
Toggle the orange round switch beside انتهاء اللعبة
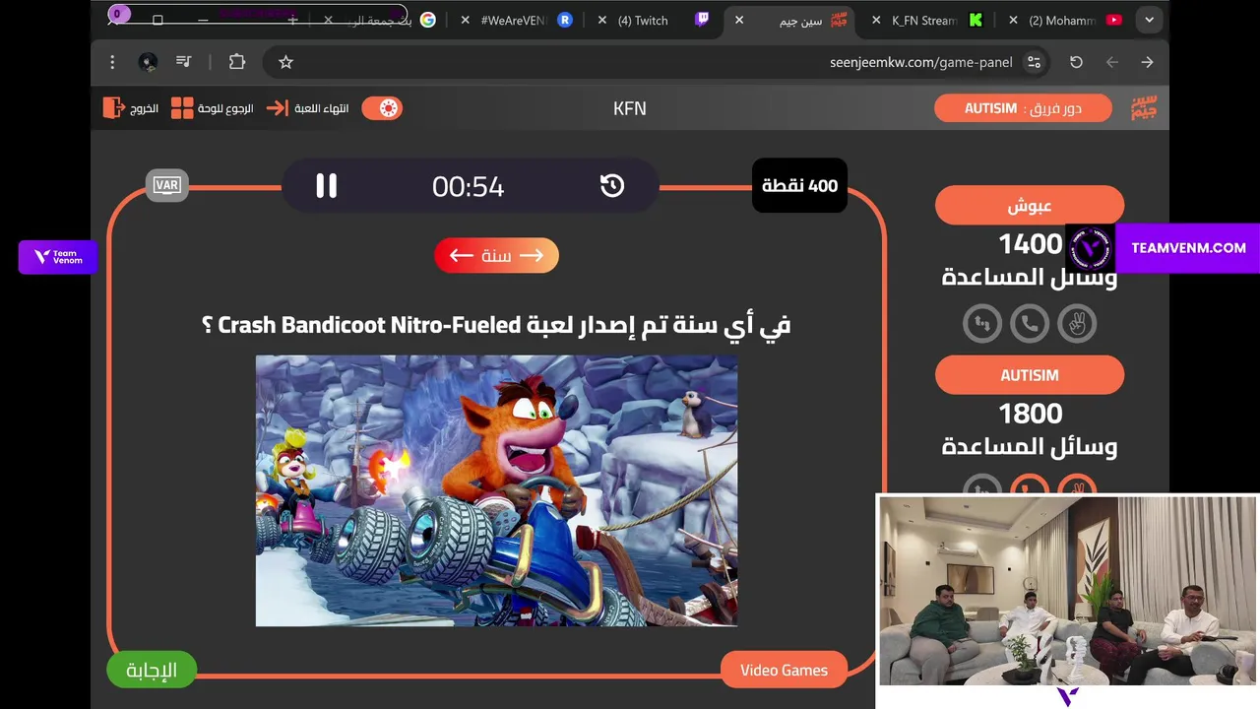[382, 108]
